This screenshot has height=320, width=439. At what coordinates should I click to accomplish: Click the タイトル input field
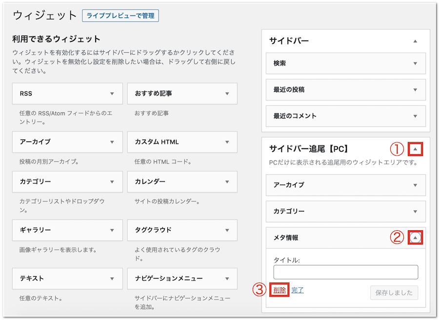345,272
